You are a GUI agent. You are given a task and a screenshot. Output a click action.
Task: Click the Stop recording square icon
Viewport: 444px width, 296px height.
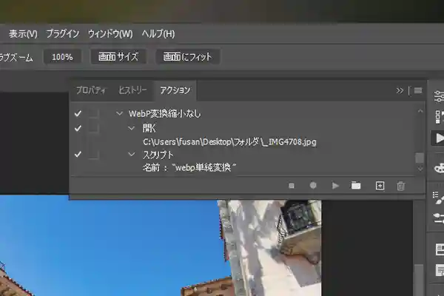click(292, 186)
